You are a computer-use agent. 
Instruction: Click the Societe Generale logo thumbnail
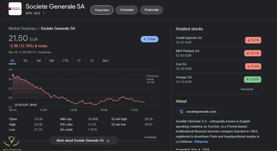pos(15,9)
